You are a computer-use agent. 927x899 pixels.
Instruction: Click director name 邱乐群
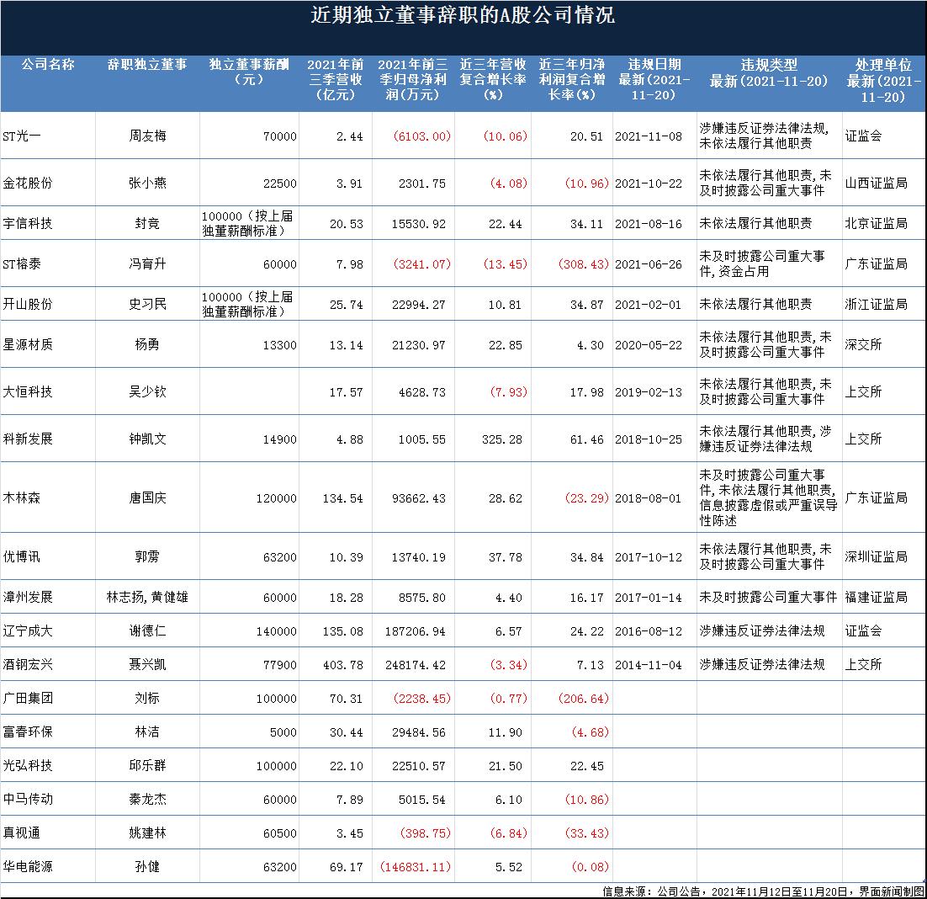coord(147,765)
